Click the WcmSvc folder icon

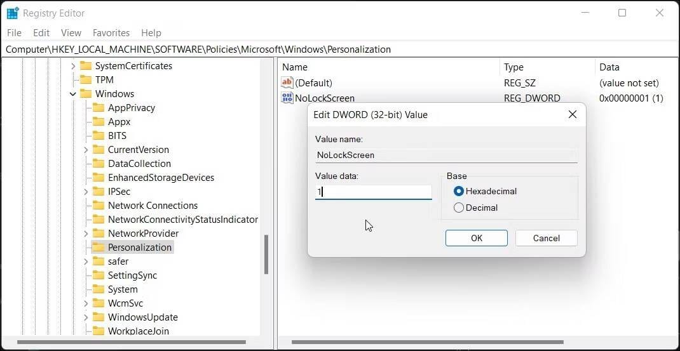99,303
